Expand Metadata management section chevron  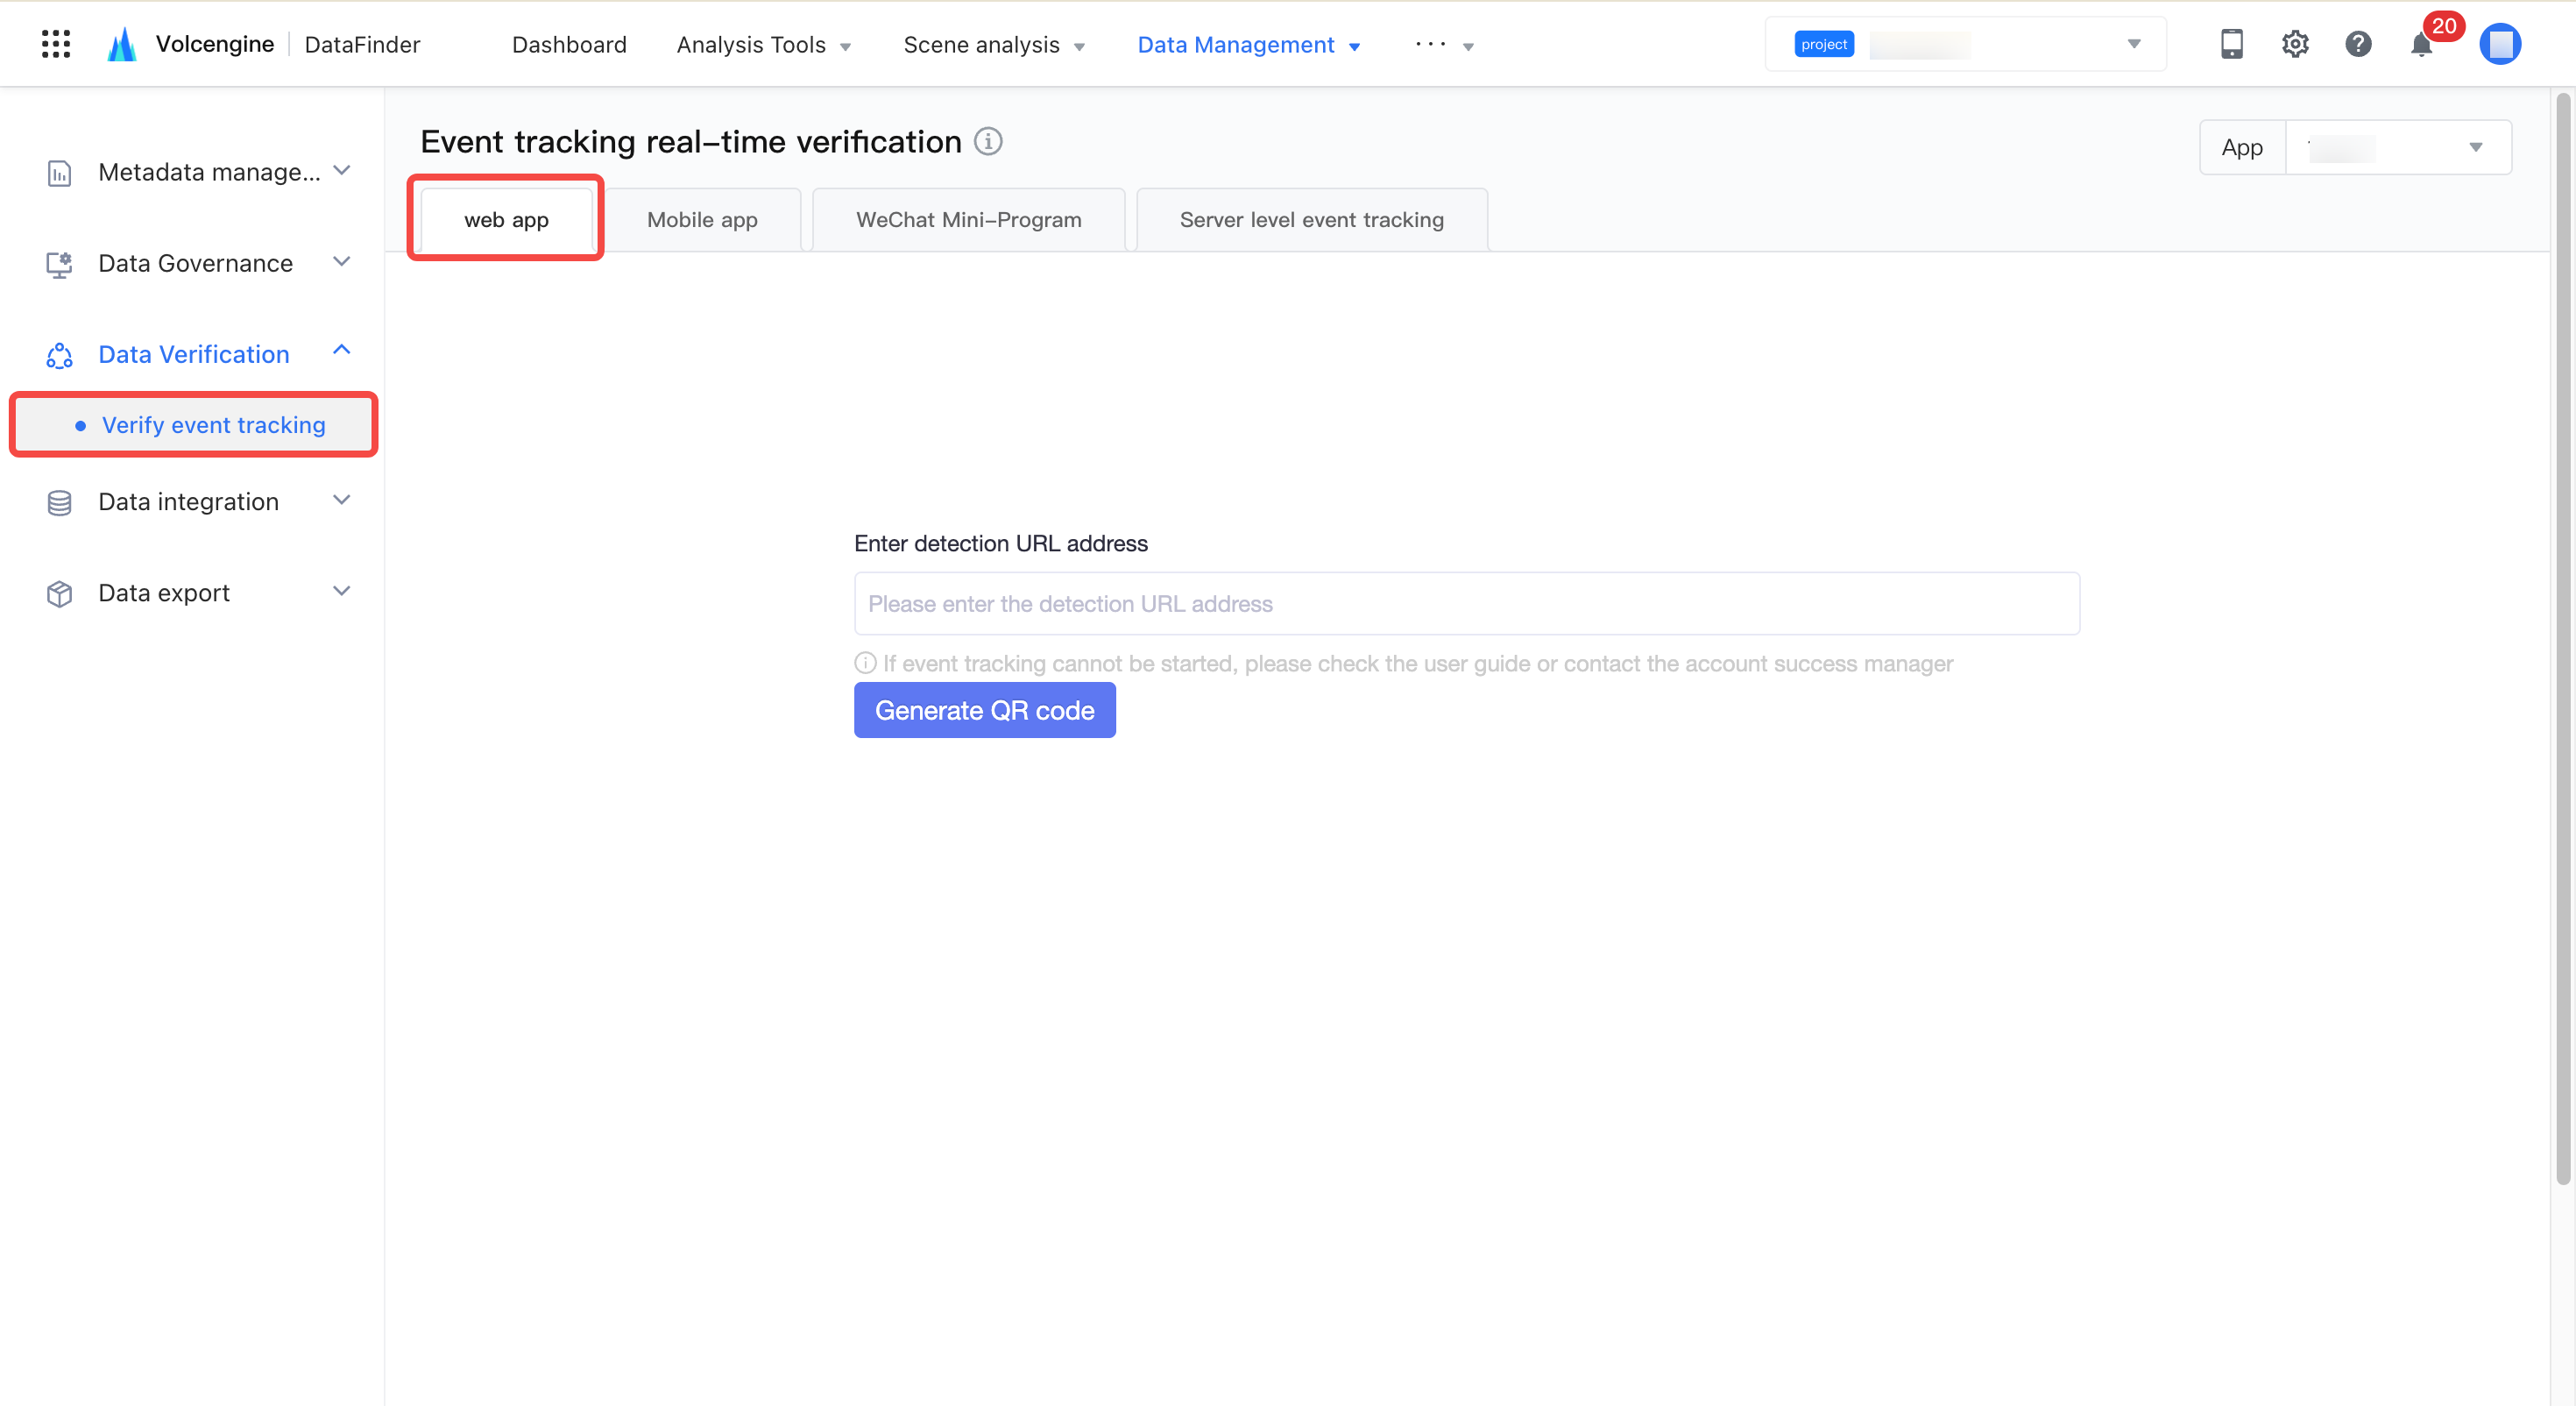(342, 170)
